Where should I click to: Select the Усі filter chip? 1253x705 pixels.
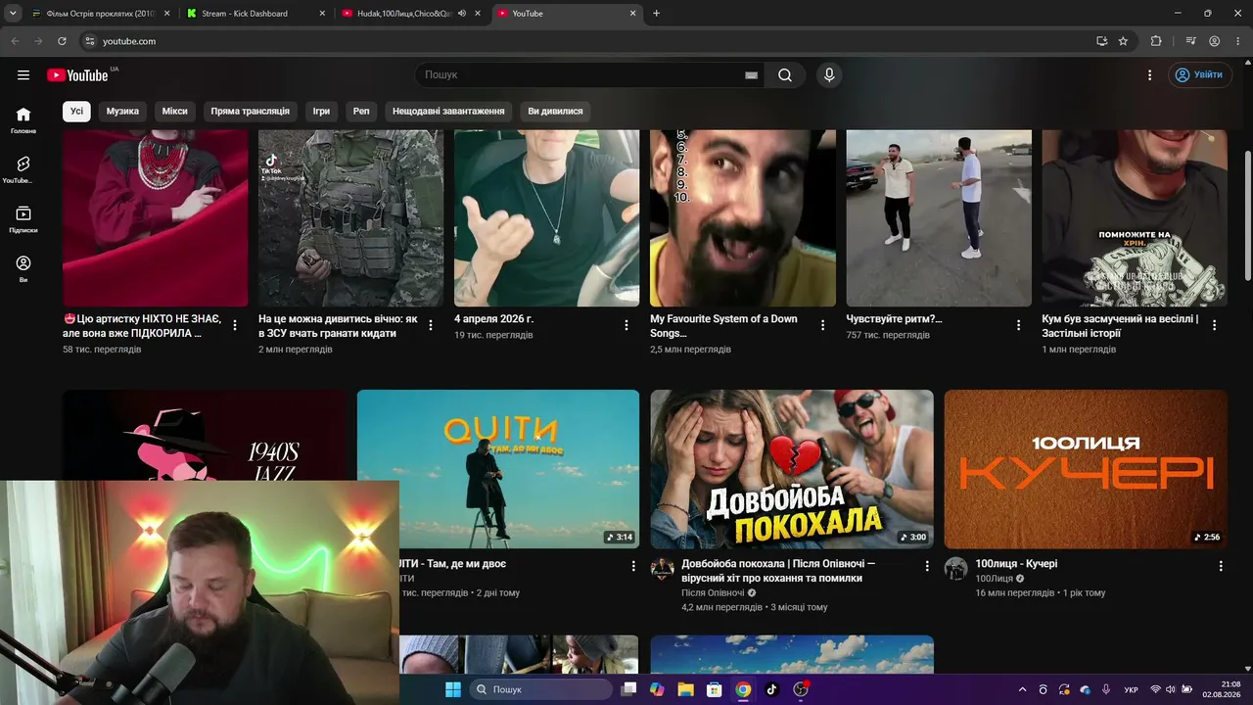point(76,112)
